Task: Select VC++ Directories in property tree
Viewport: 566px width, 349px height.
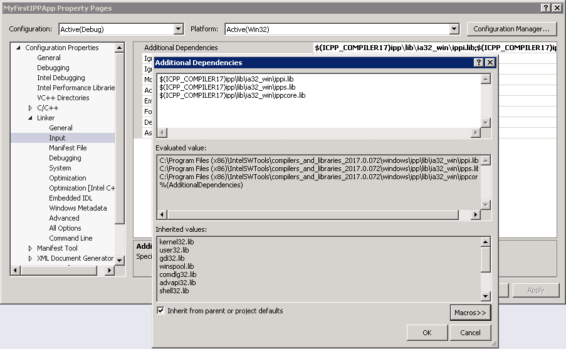Action: click(x=63, y=98)
